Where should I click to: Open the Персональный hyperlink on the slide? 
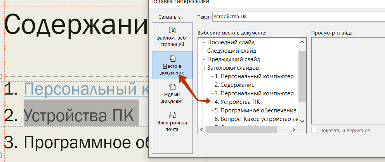point(86,88)
